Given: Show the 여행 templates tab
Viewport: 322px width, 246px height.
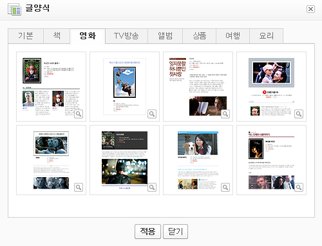Looking at the screenshot, I should click(232, 36).
